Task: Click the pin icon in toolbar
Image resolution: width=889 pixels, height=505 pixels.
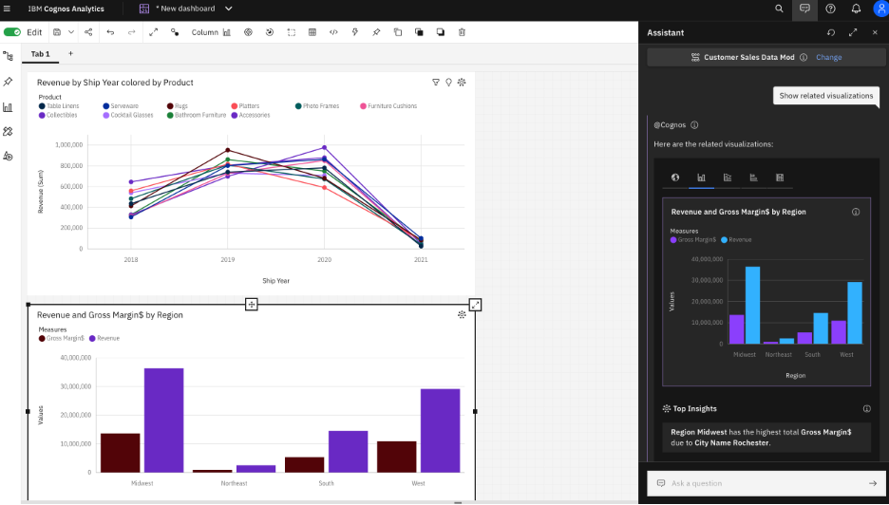Action: 376,32
